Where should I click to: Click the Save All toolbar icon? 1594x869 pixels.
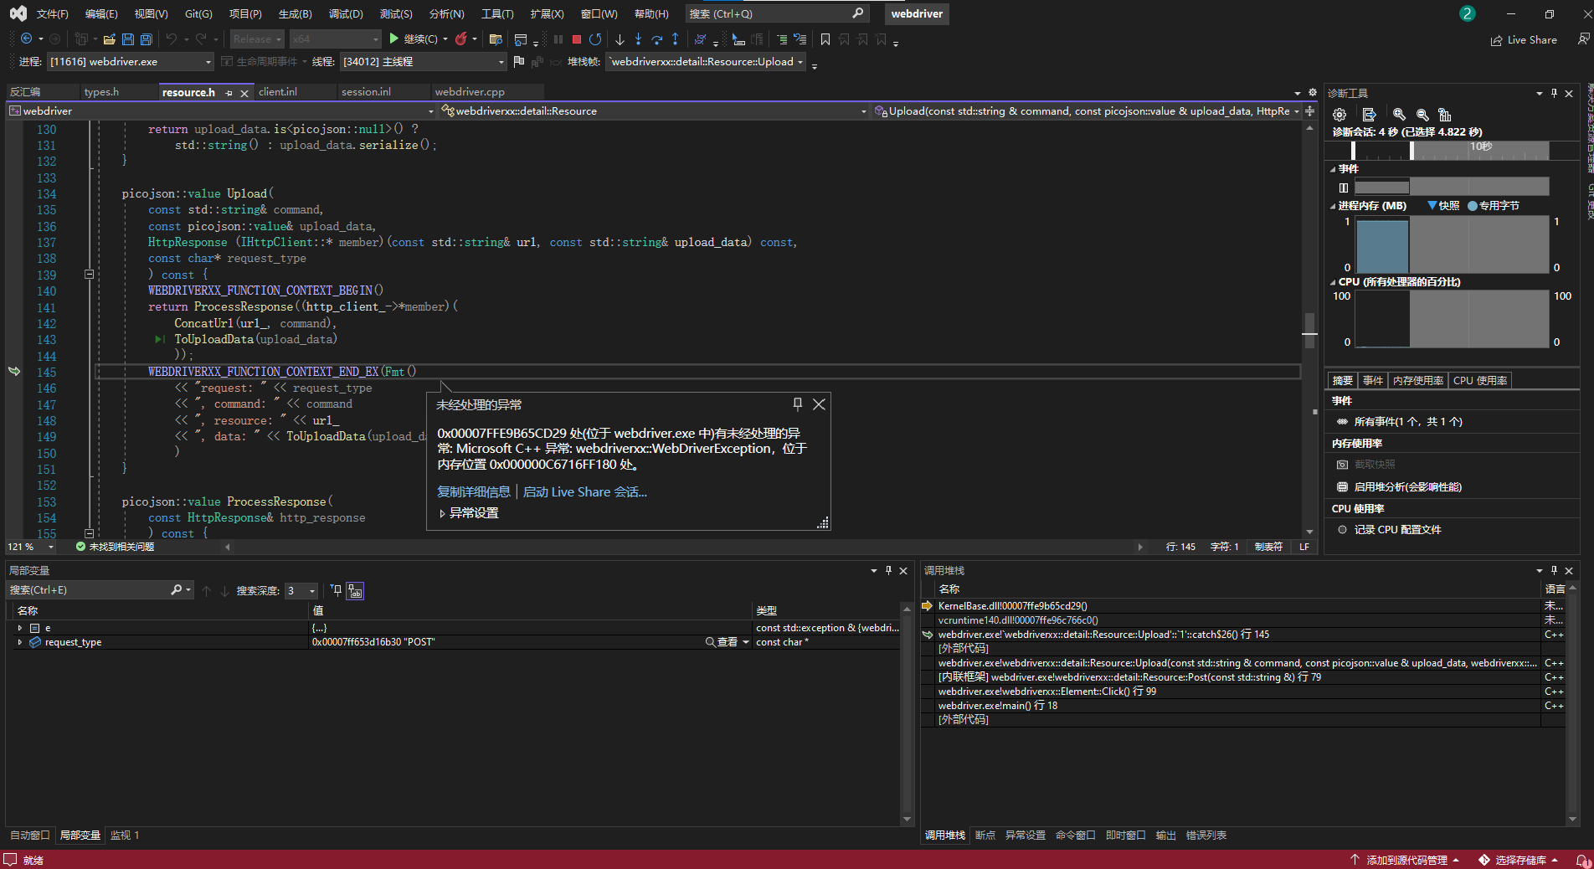[x=147, y=39]
